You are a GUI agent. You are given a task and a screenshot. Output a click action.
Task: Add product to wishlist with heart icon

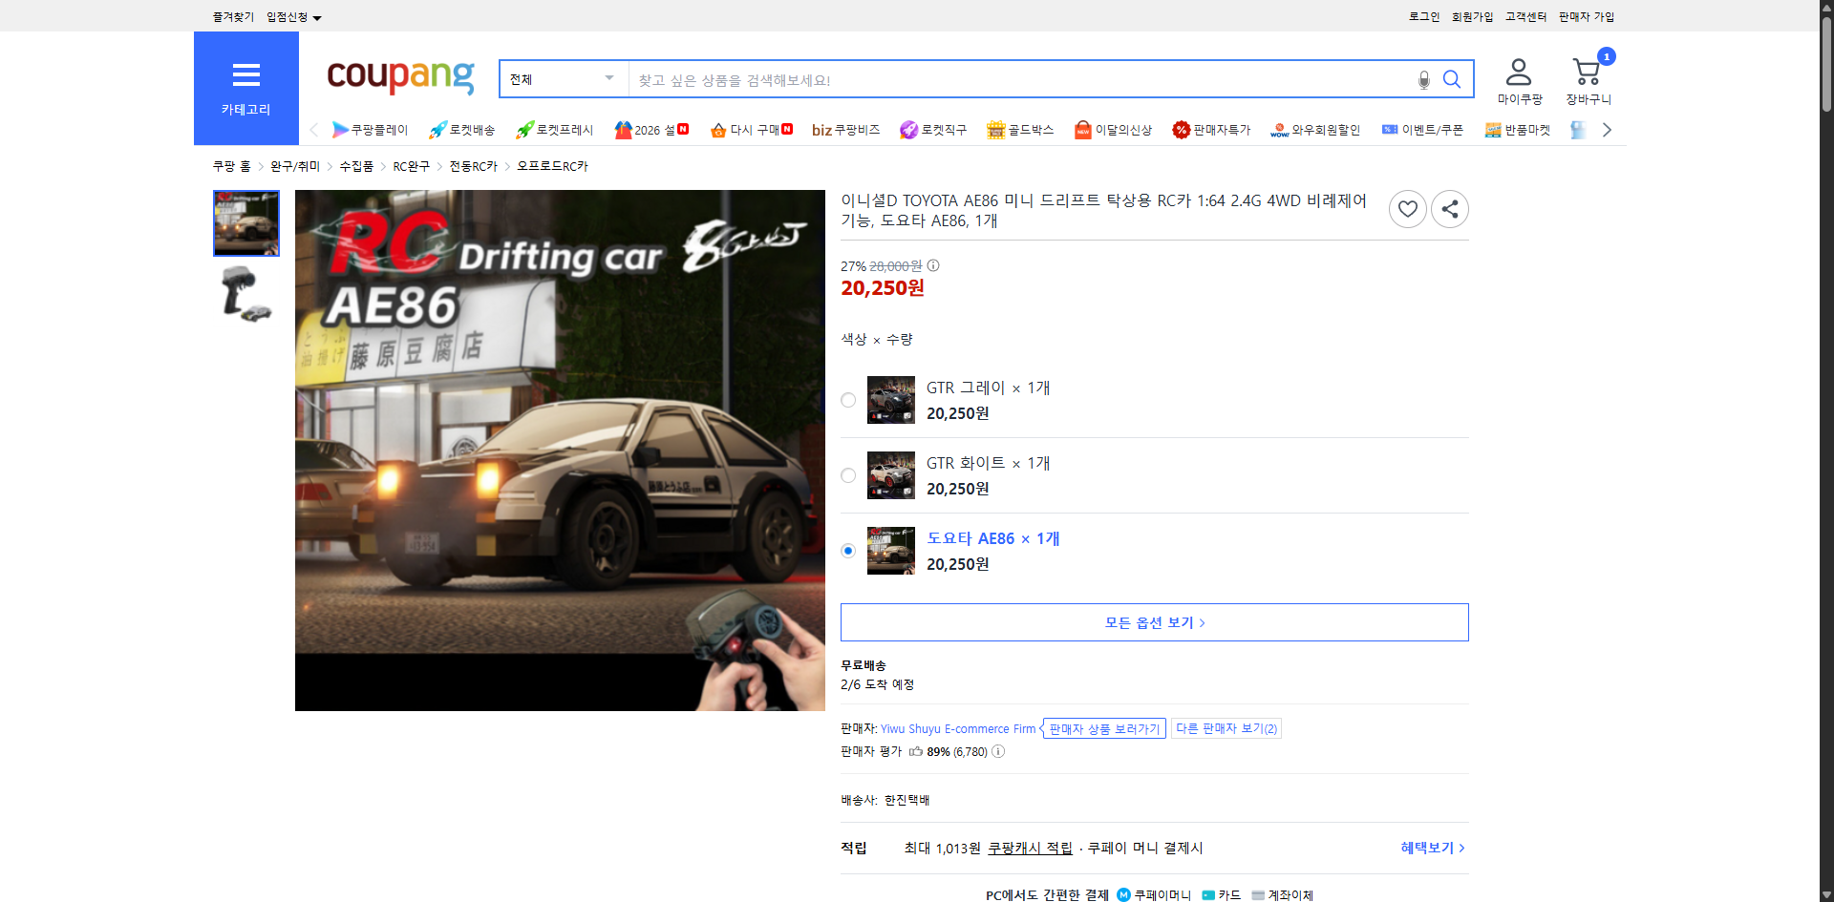(1408, 208)
